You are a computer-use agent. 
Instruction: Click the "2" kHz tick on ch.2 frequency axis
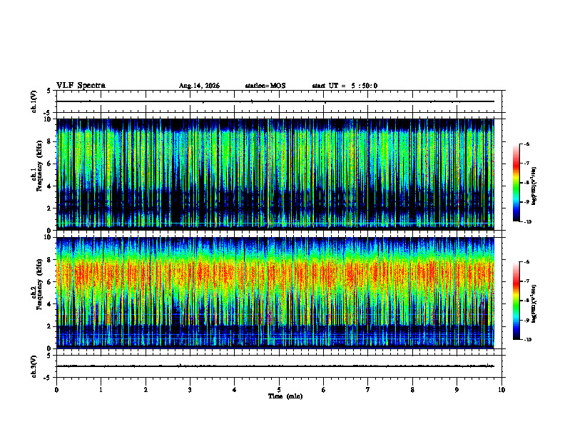[50, 326]
